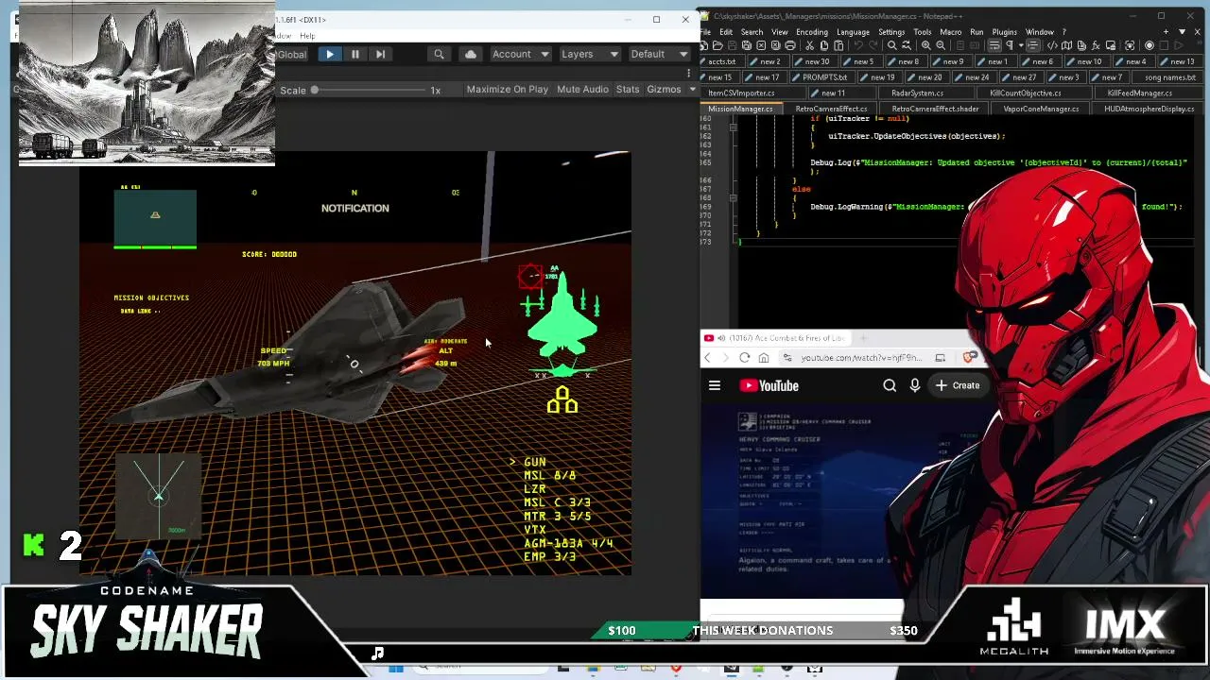Switch to VaporConeManager.cs tab
Screen dimensions: 1210x680
[x=1040, y=109]
